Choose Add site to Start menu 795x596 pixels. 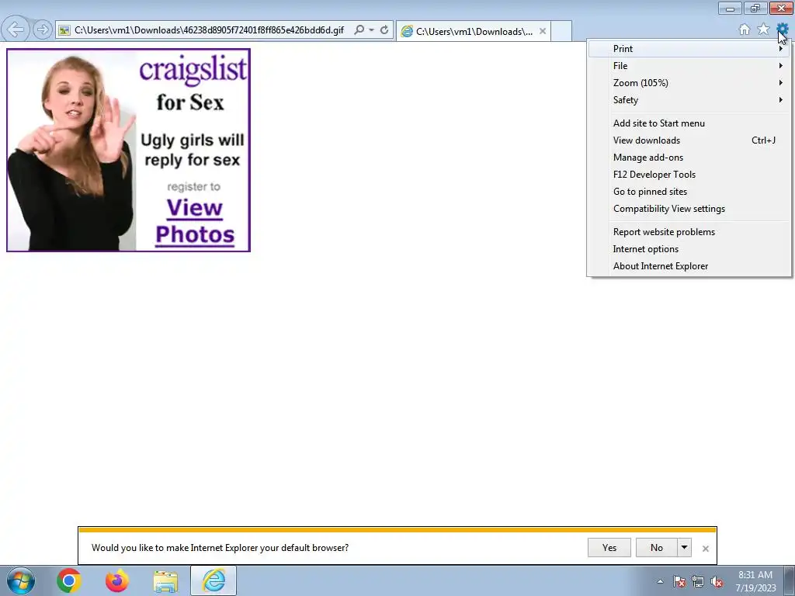click(x=689, y=123)
